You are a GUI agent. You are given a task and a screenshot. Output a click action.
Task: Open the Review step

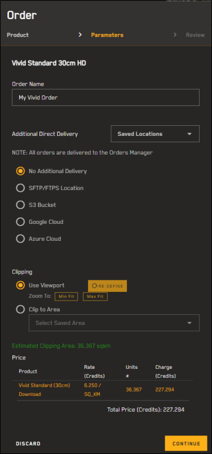coord(195,35)
